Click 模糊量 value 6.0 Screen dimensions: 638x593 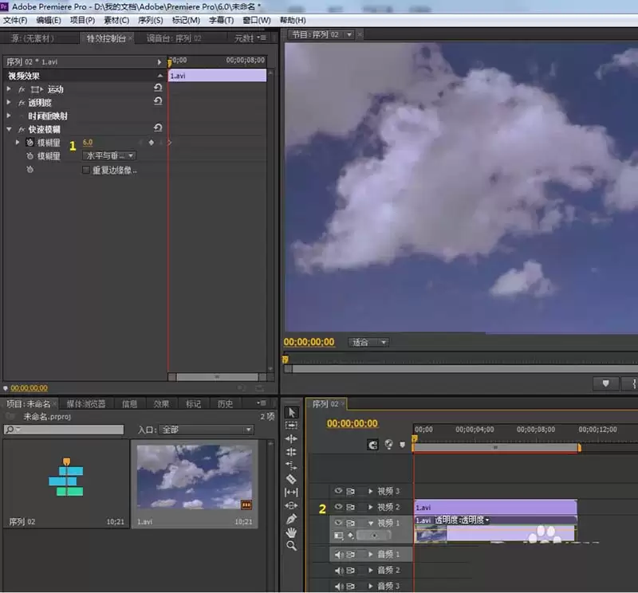tap(88, 143)
